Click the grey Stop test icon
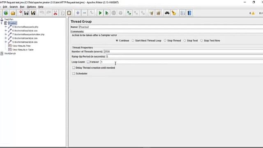 click(114, 13)
